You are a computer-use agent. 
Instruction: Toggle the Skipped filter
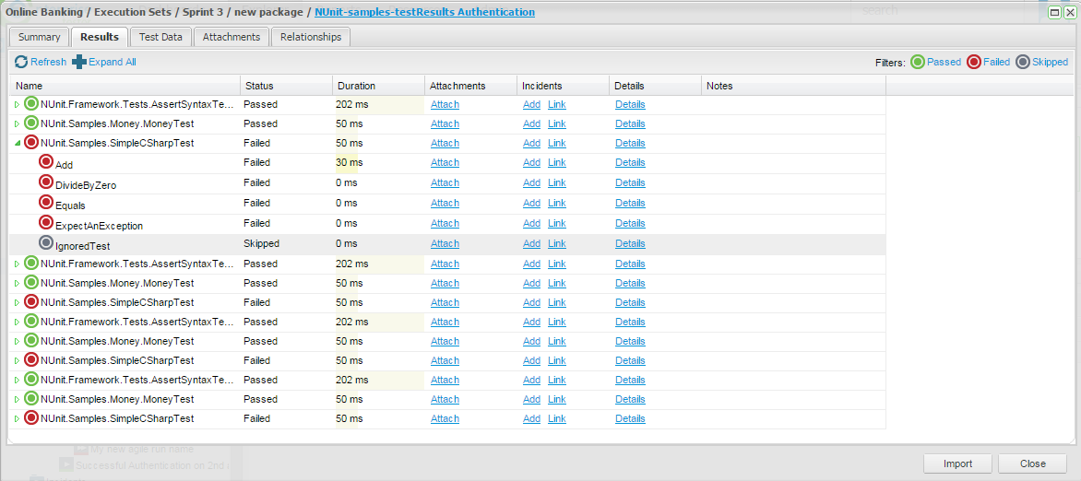click(1023, 62)
